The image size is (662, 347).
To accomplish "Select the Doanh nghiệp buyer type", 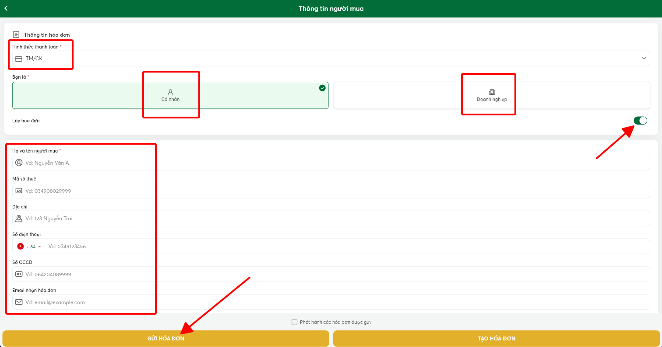I will [x=492, y=95].
